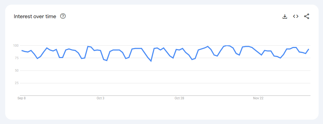
Task: Click the Oct 3 date label
Action: (100, 98)
